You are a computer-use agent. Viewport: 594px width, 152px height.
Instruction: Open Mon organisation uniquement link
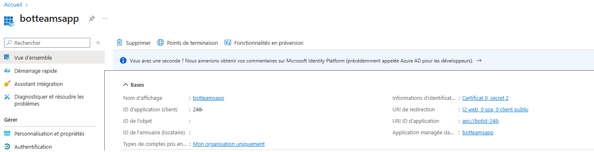(229, 144)
